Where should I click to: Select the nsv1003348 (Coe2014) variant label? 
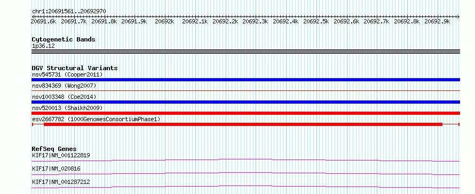coord(64,97)
